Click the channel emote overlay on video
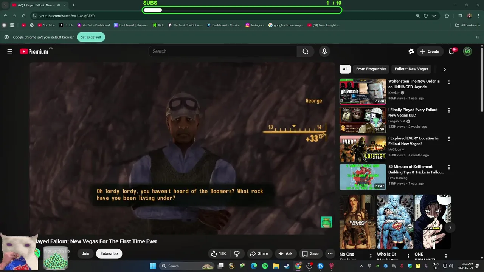Image resolution: width=484 pixels, height=272 pixels. coord(326,222)
